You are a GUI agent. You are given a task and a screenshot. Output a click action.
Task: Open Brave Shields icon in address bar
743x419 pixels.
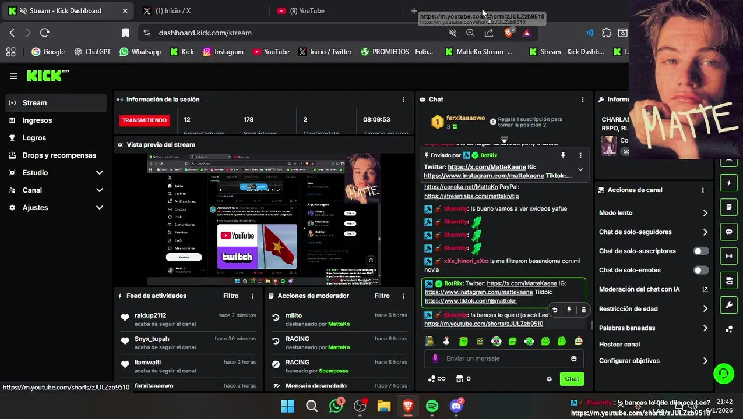(x=509, y=33)
